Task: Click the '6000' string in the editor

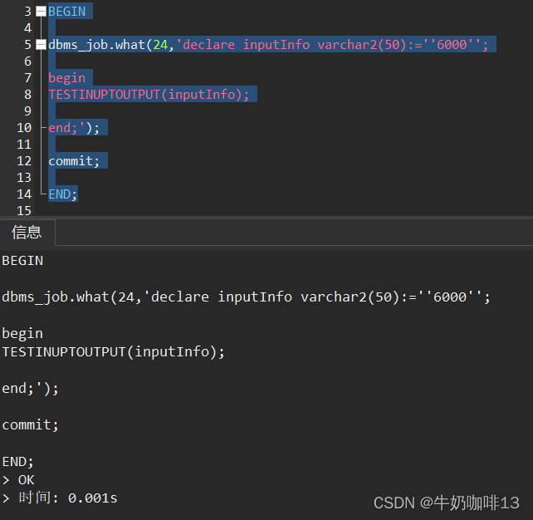Action: pyautogui.click(x=452, y=45)
